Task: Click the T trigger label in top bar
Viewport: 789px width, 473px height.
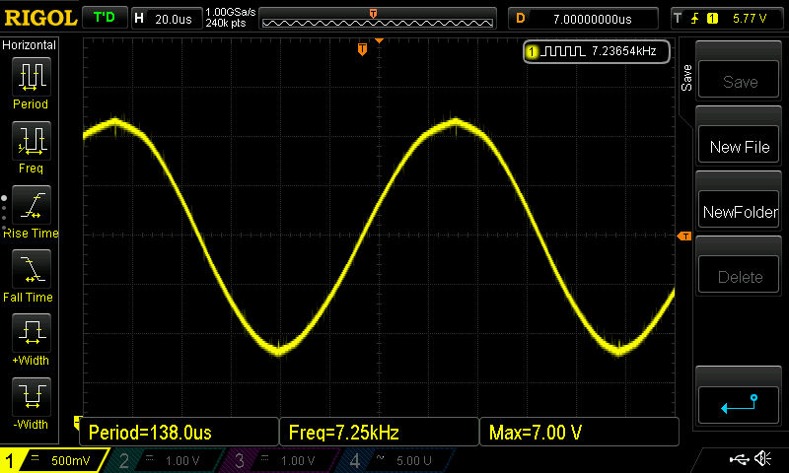Action: 678,19
